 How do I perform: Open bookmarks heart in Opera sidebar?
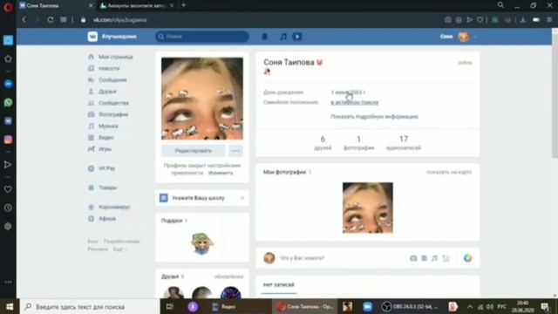(x=8, y=189)
